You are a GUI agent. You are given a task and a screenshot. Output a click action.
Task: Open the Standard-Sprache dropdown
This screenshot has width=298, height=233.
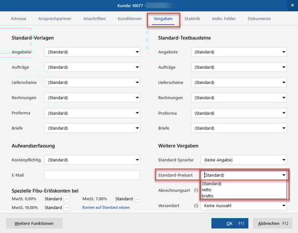(x=244, y=160)
